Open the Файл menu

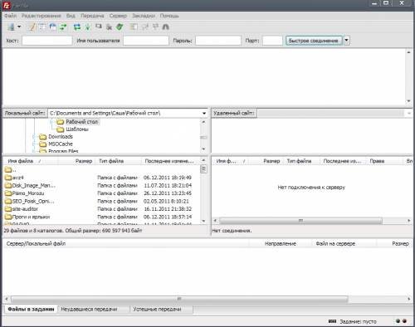10,16
